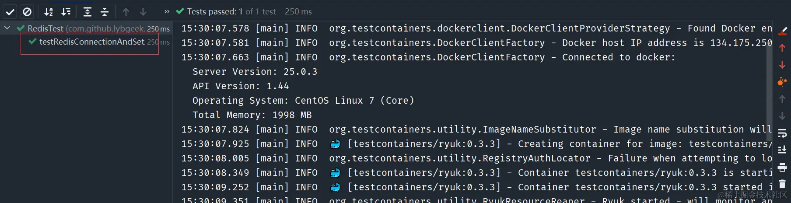Screen dimensions: 791x203
Task: Collapse the RedisTest tree node
Action: [x=7, y=28]
